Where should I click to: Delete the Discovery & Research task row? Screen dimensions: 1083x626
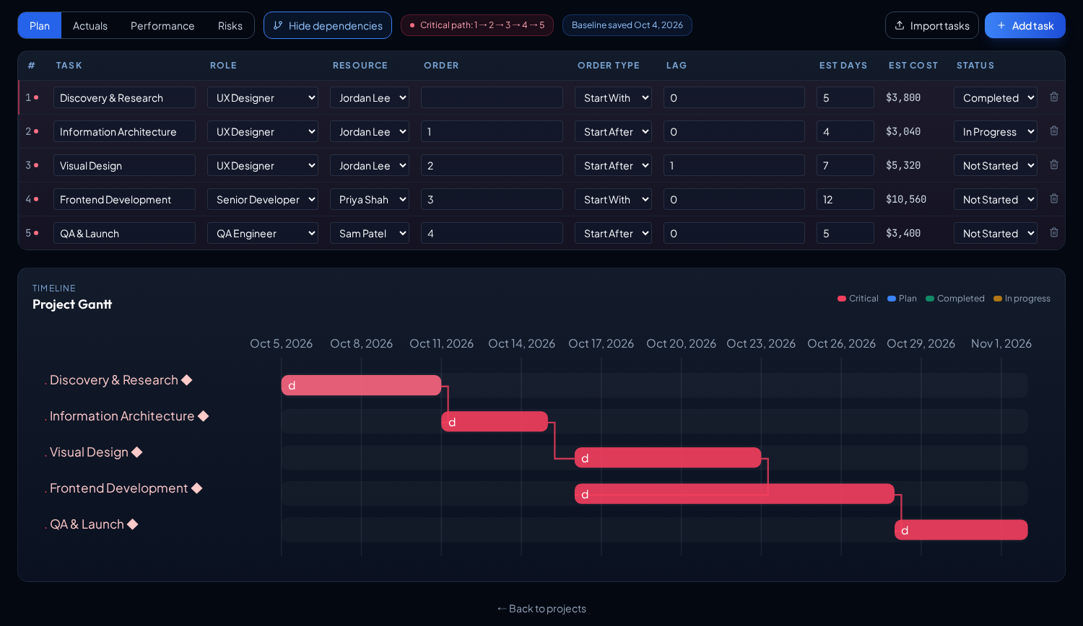pyautogui.click(x=1054, y=97)
